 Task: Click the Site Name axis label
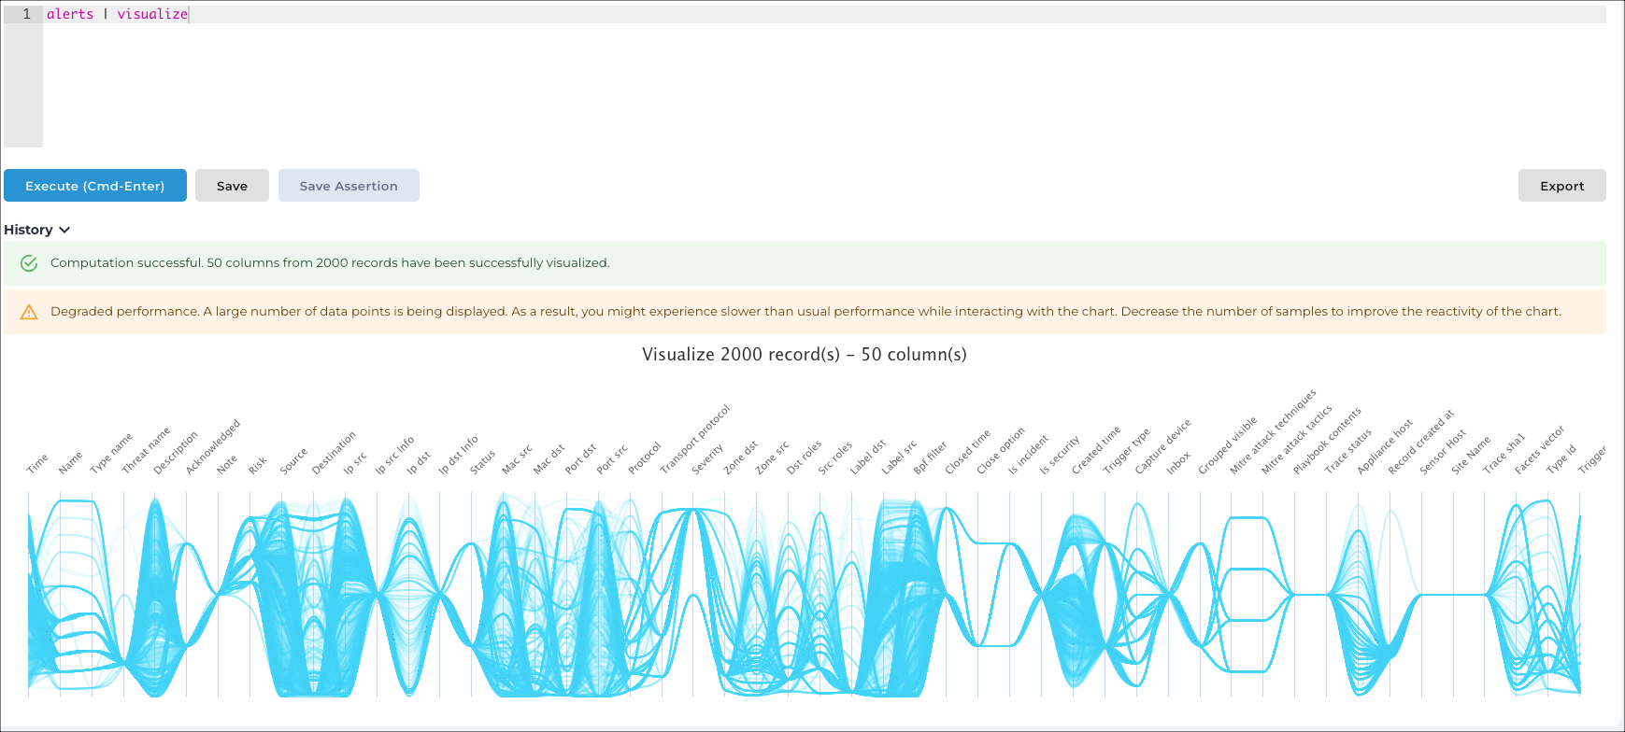click(x=1471, y=455)
